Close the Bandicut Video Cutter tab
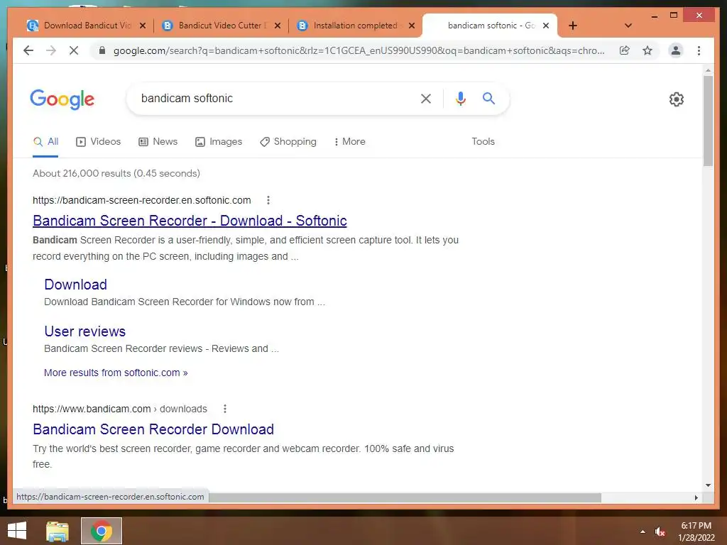This screenshot has width=727, height=545. 278,26
